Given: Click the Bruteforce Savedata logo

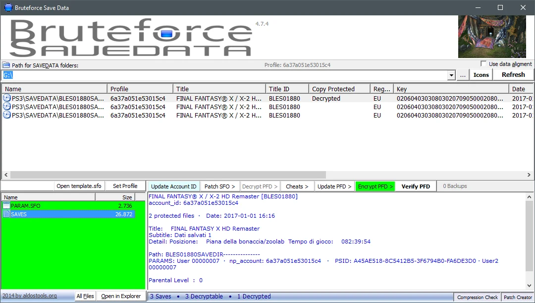Looking at the screenshot, I should (x=131, y=38).
